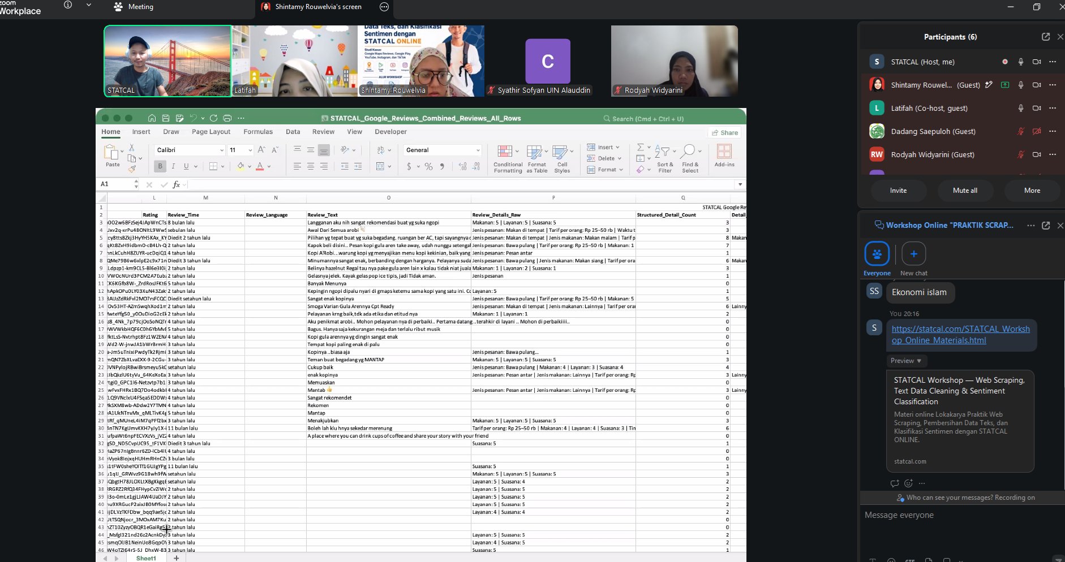Viewport: 1065px width, 562px height.
Task: Pop out the Workshop Online chat panel
Action: pos(1046,225)
